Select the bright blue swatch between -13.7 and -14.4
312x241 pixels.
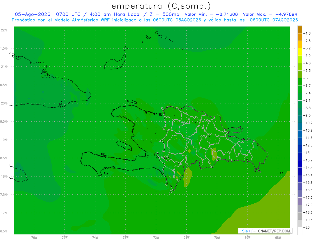click(300, 164)
